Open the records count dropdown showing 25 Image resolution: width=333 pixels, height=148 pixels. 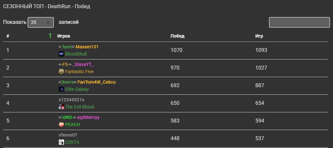coord(41,22)
